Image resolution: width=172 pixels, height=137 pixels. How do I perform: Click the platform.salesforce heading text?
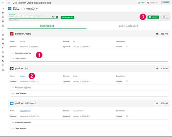click(26, 103)
